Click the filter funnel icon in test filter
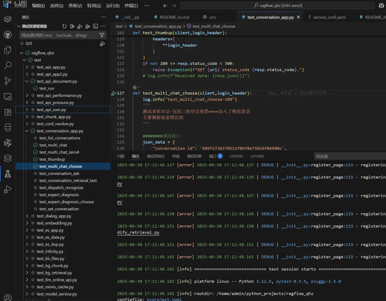 pyautogui.click(x=102, y=35)
